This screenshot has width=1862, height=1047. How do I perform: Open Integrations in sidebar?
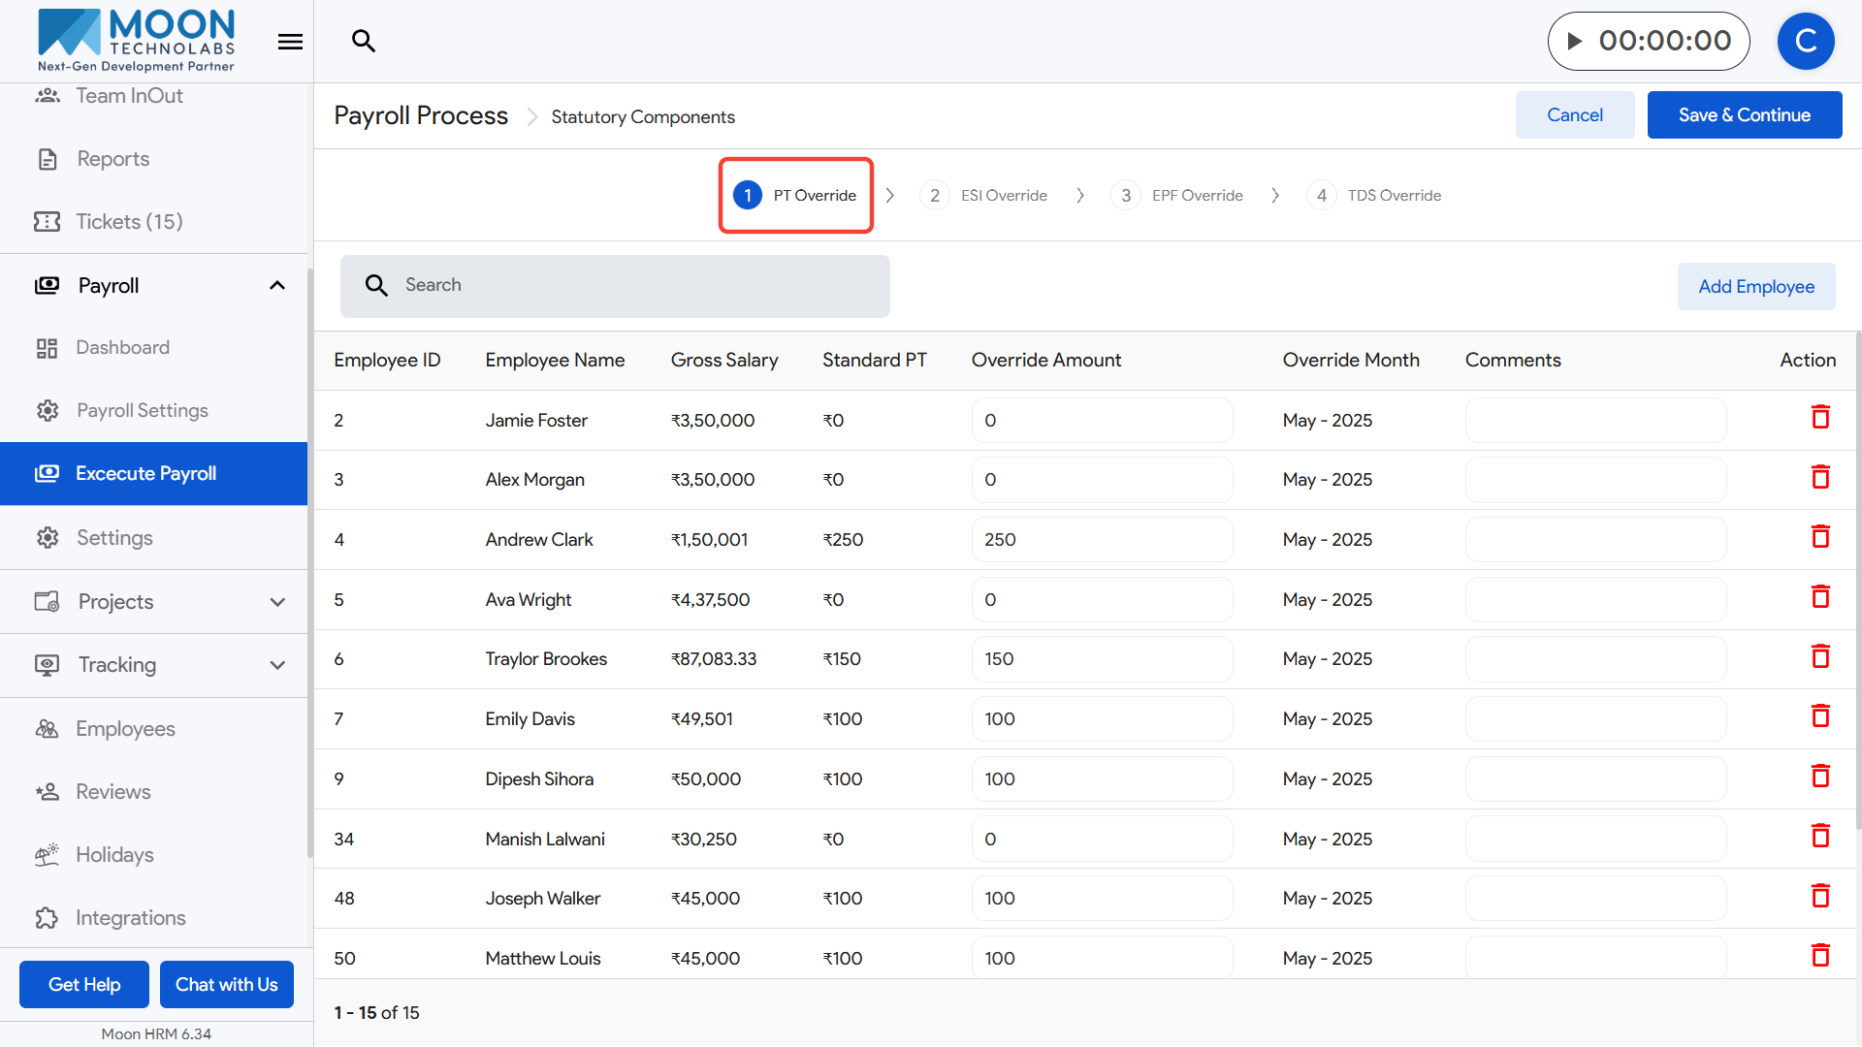click(x=130, y=917)
